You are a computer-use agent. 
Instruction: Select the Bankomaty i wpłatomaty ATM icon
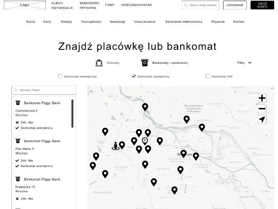tap(145, 63)
